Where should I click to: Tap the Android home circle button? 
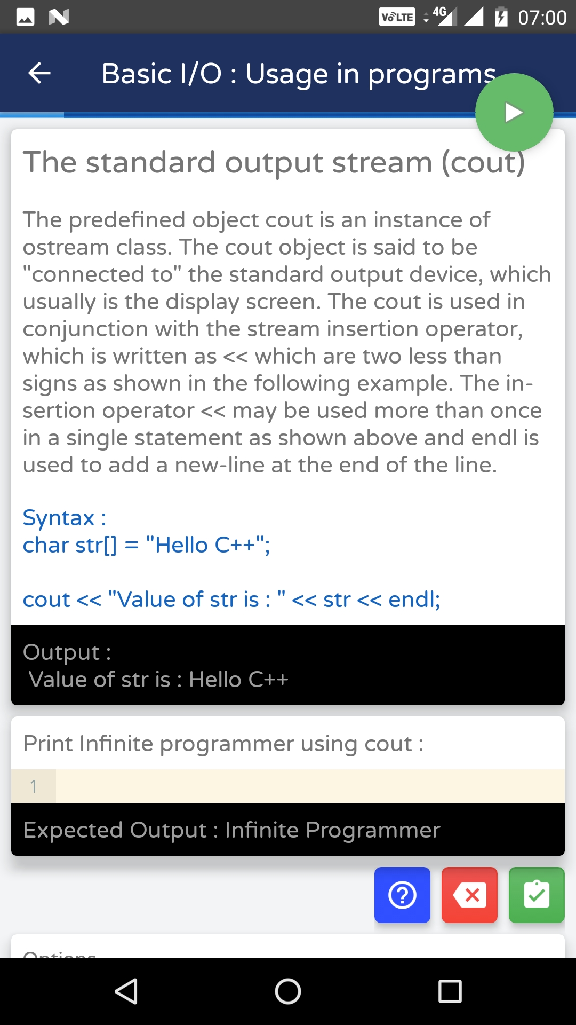pos(288,991)
